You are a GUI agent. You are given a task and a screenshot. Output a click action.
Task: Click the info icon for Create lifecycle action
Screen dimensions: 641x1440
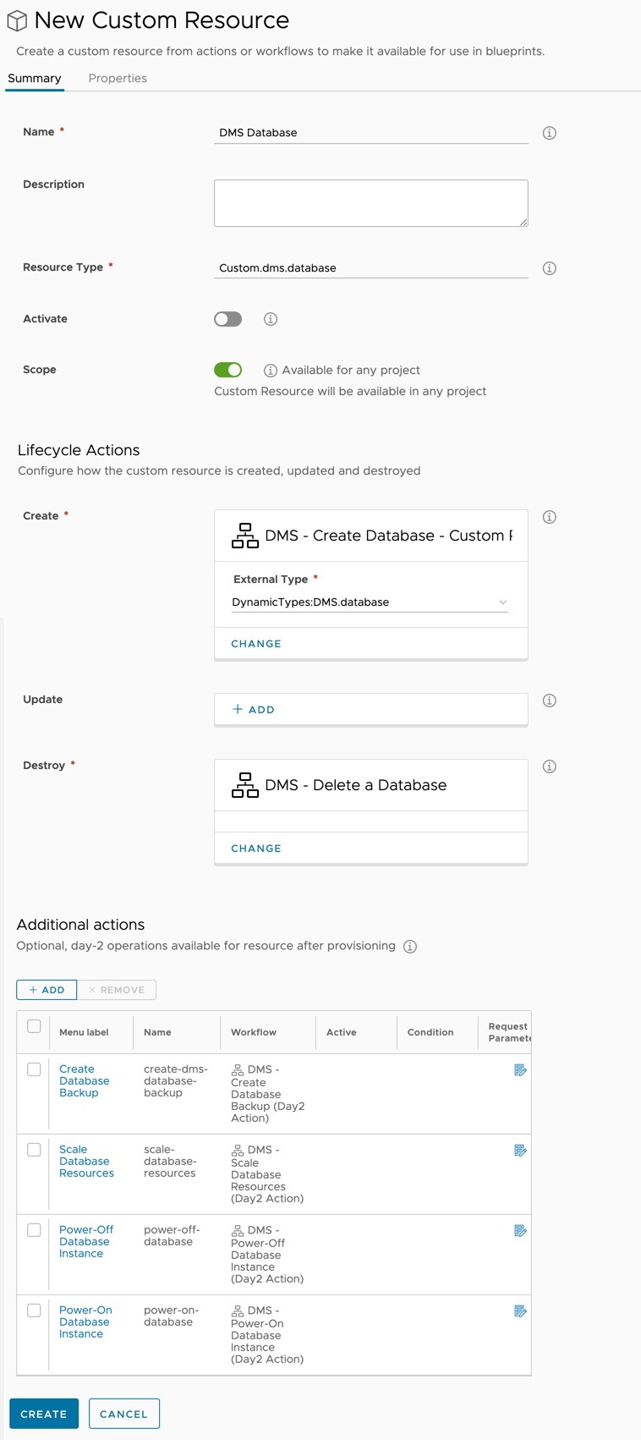pyautogui.click(x=549, y=517)
